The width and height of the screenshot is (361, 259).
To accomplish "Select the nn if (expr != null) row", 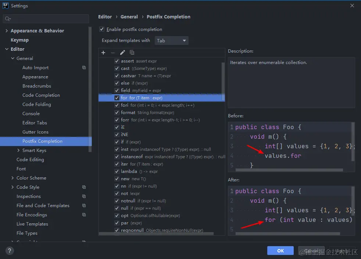I will [162, 186].
